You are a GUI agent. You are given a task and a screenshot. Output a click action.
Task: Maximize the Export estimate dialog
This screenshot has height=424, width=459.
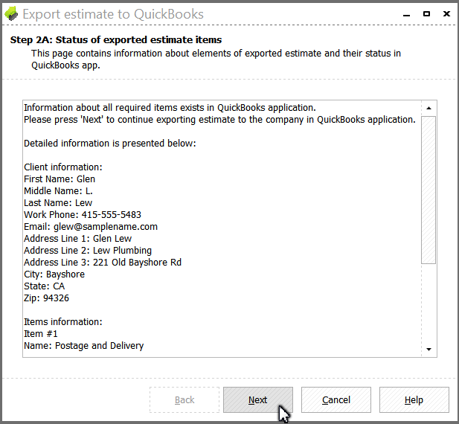pos(426,13)
